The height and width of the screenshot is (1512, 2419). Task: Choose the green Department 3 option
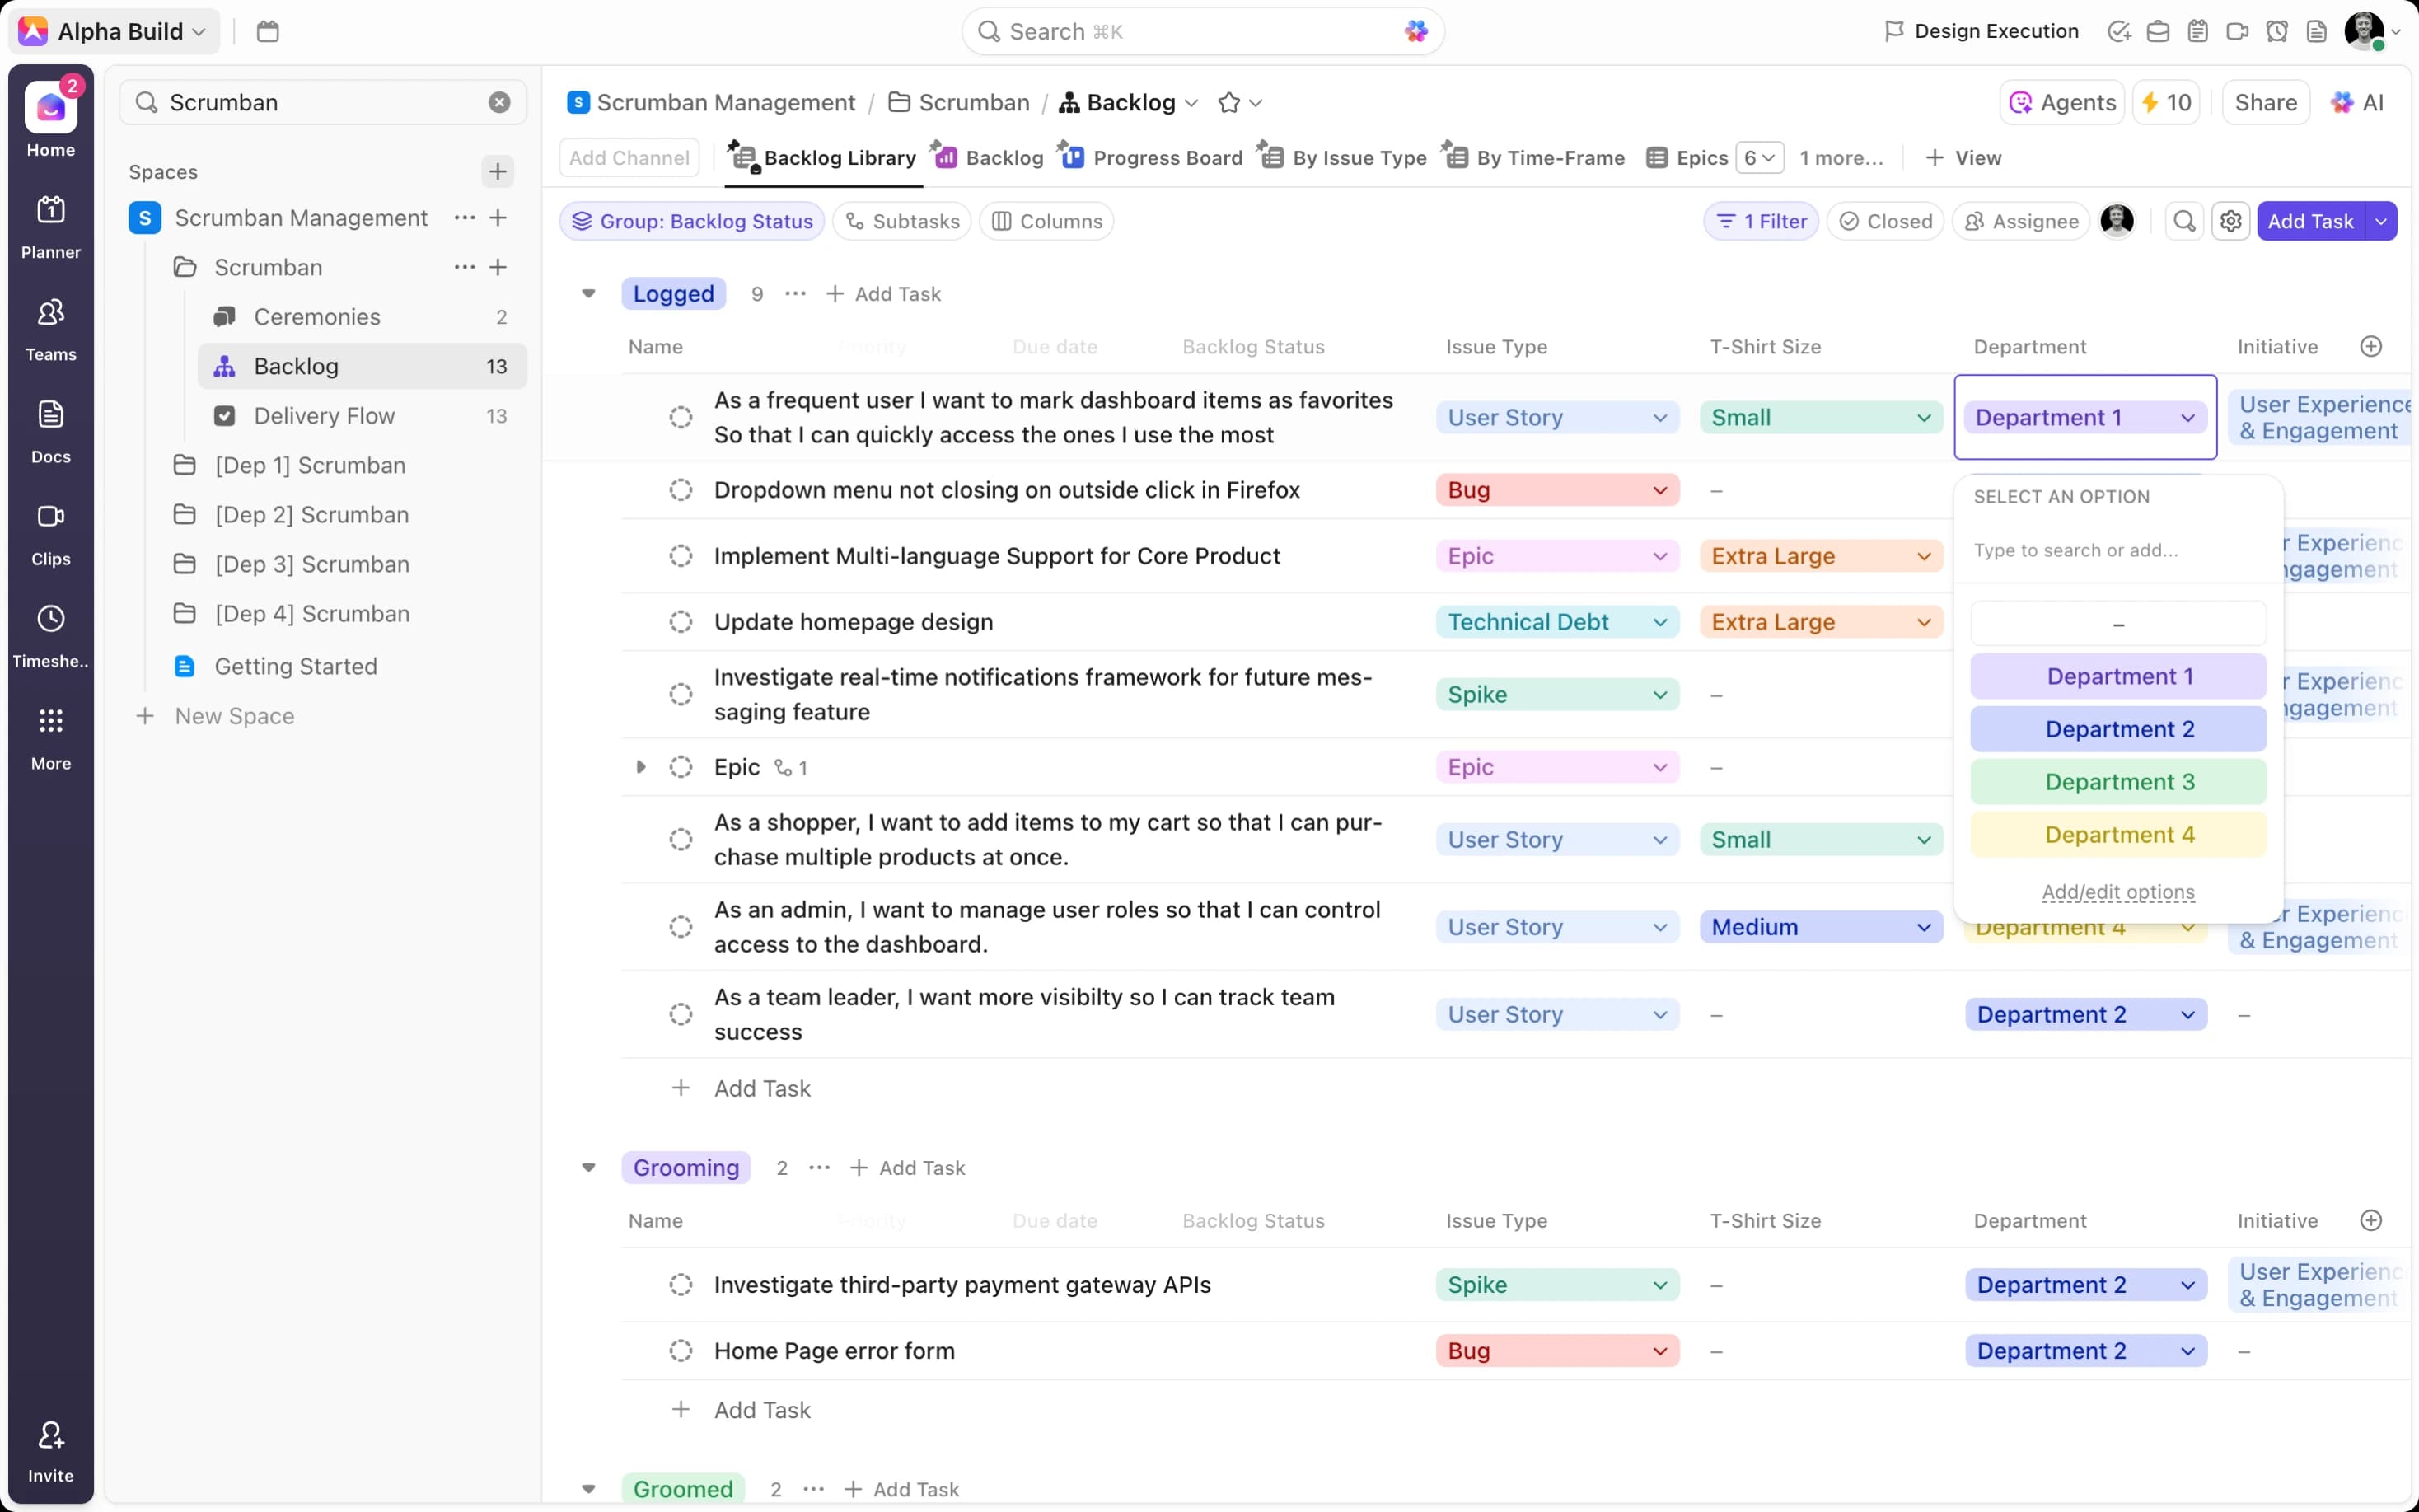(2117, 782)
